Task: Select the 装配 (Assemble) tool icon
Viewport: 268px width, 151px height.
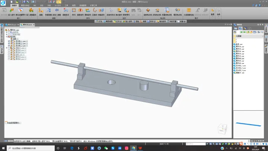Action: pos(41,12)
